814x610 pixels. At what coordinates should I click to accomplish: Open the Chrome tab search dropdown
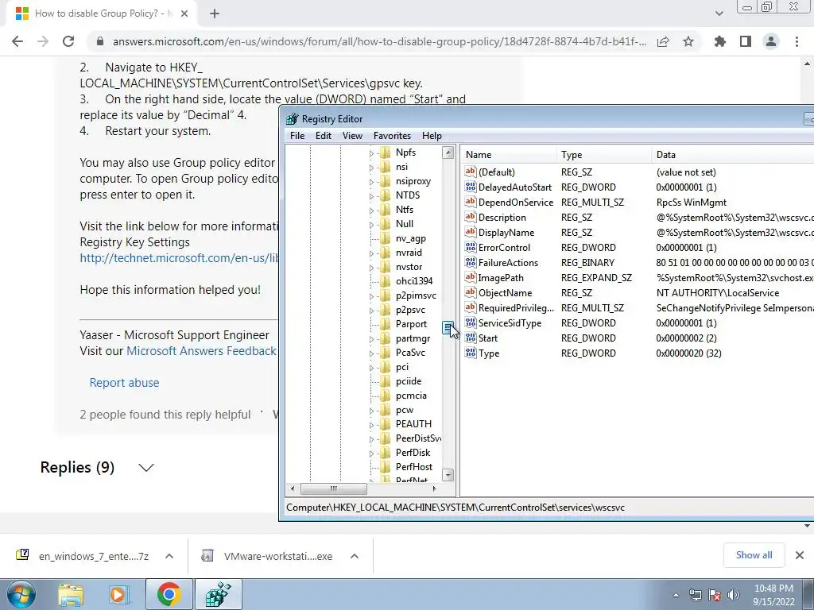point(719,14)
